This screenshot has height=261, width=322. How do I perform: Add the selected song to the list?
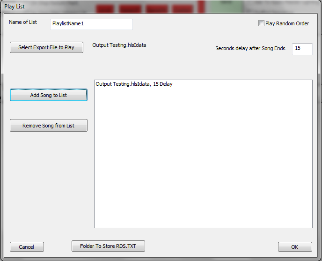(49, 95)
